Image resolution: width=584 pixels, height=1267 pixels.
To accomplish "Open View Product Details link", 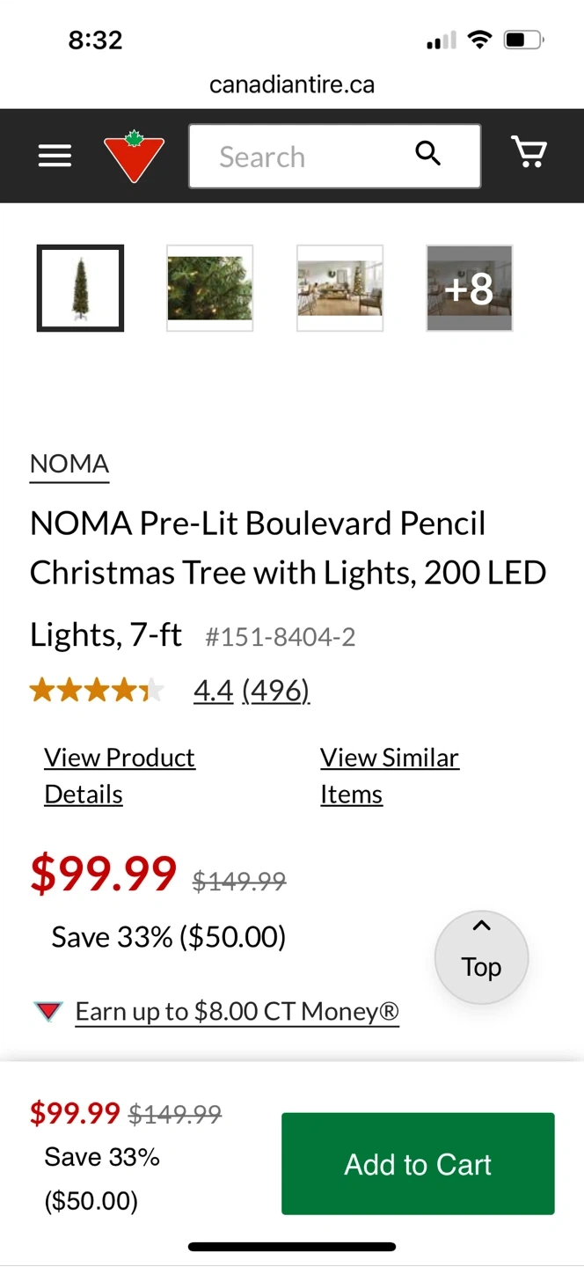I will coord(120,776).
